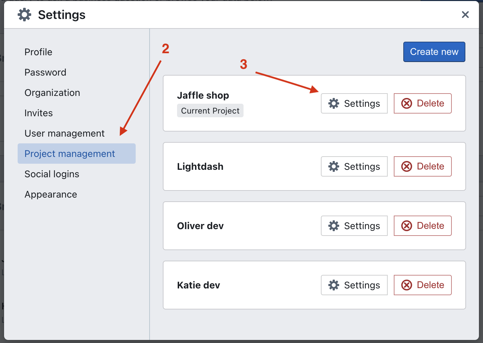Screen dimensions: 483x343
Task: Delete the Lightdash project
Action: [423, 166]
